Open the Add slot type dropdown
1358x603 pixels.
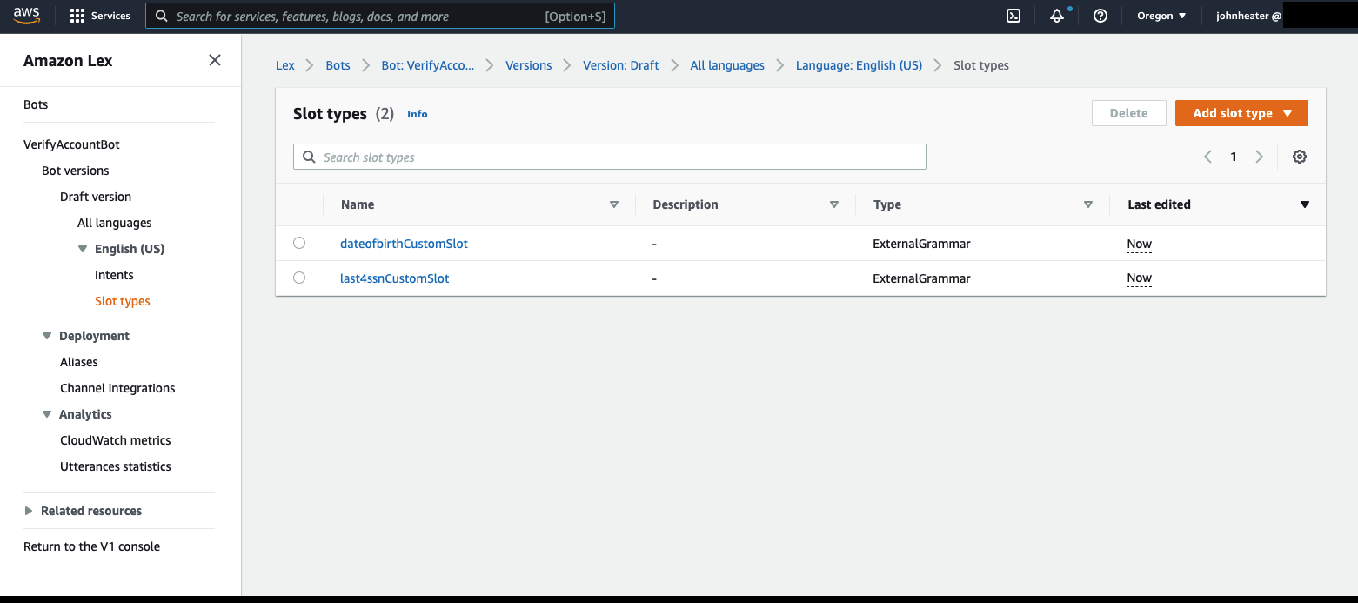tap(1241, 113)
